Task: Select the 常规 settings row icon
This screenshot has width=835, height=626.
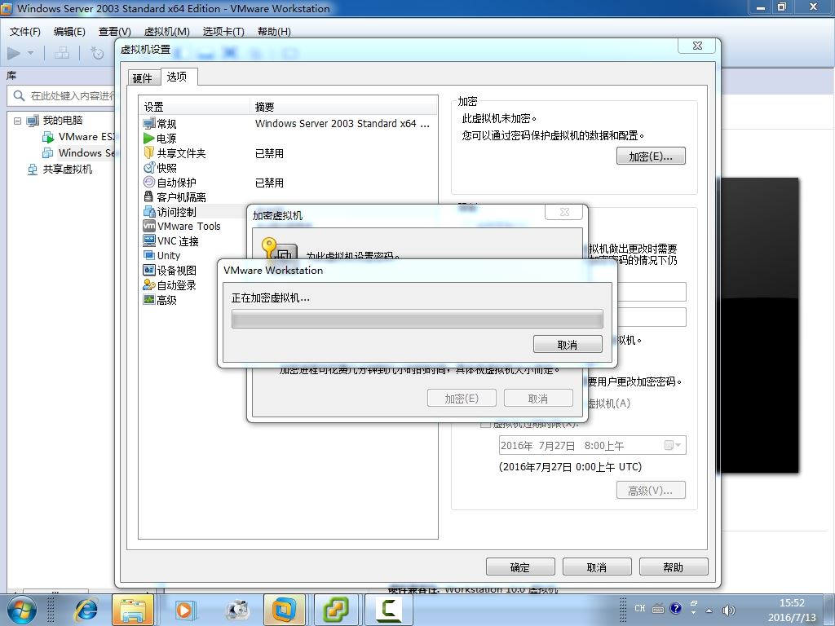Action: click(x=149, y=124)
